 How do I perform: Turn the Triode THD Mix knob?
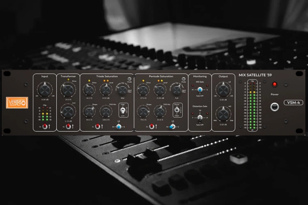pyautogui.click(x=106, y=112)
